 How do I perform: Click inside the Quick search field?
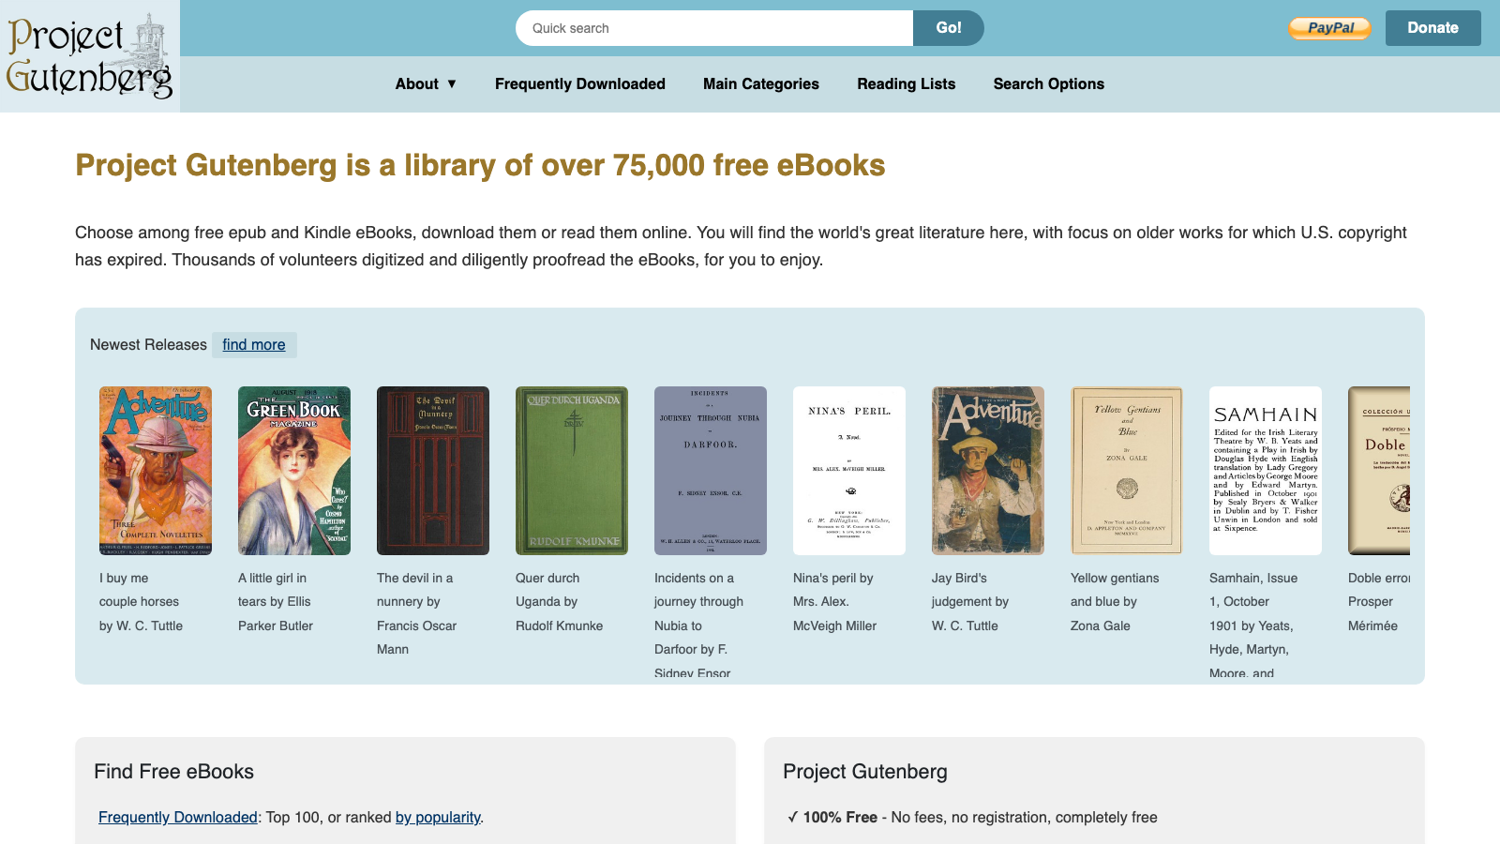(714, 28)
